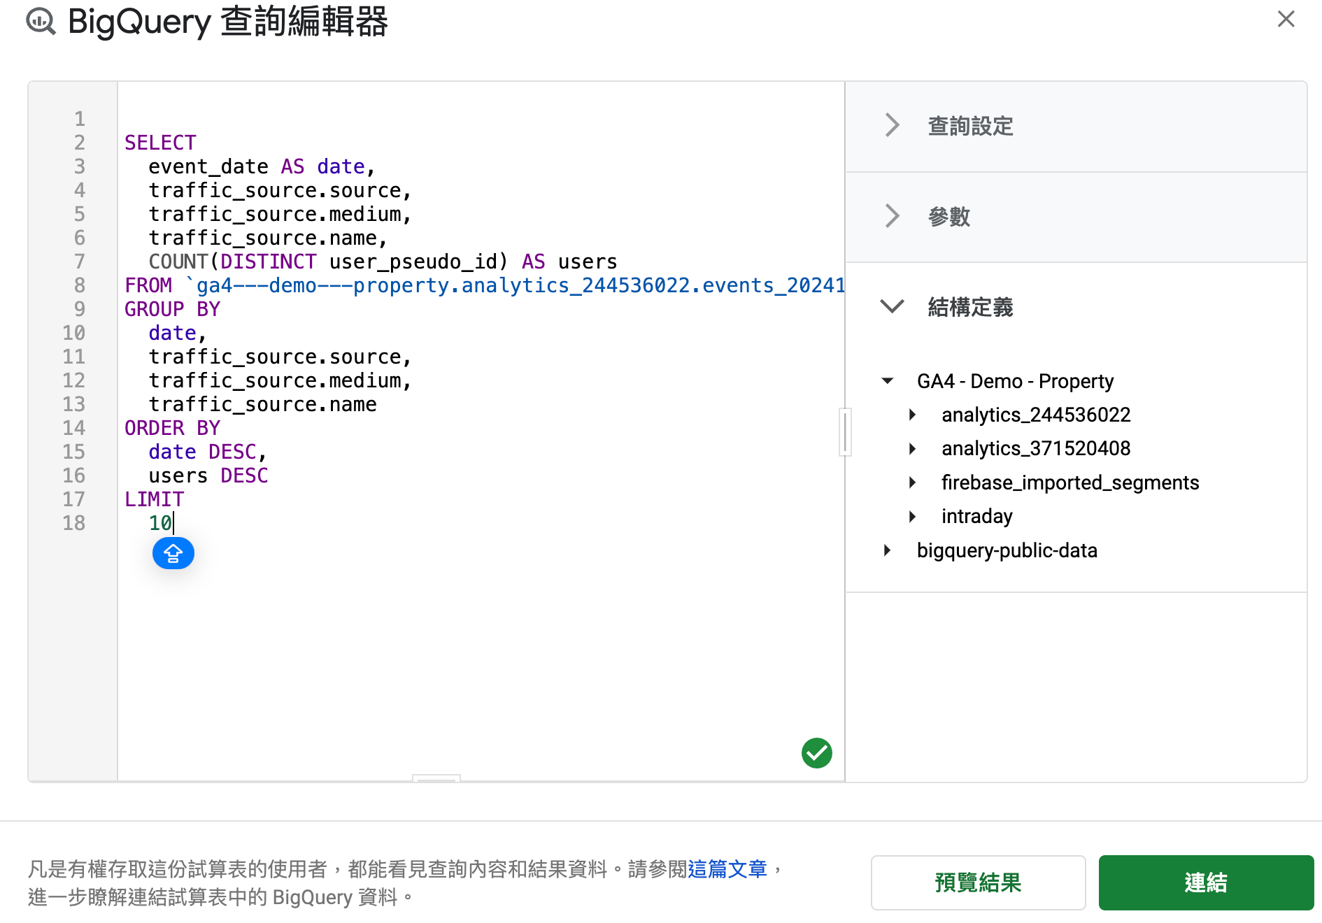Collapse the GA4 - Demo - Property project
Image resolution: width=1322 pixels, height=923 pixels.
888,381
